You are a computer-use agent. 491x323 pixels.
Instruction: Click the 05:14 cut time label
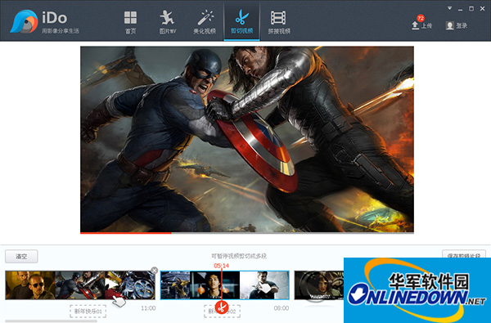222,266
